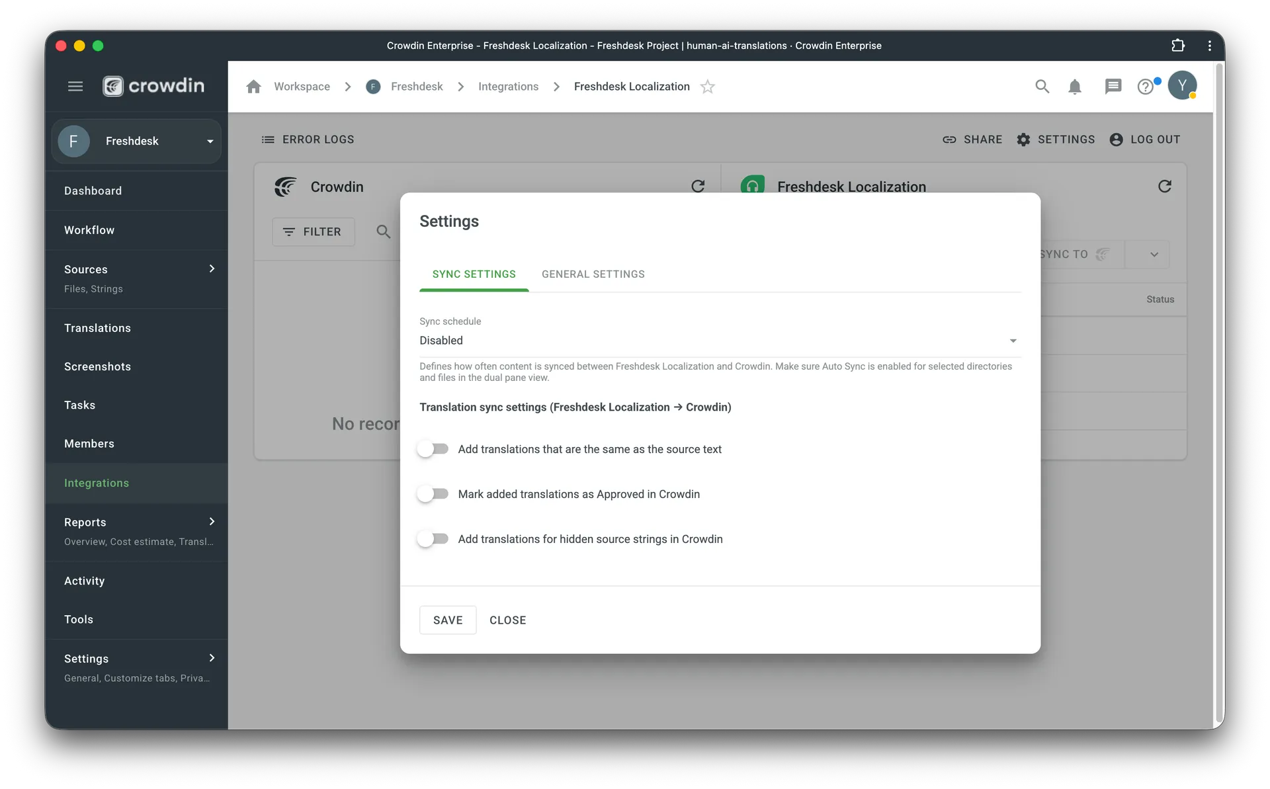Click the Filter control above the file list
This screenshot has height=789, width=1270.
click(x=313, y=231)
